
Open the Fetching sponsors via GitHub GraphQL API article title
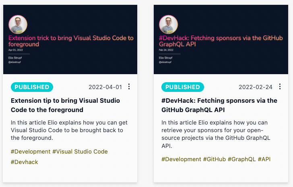[219, 105]
